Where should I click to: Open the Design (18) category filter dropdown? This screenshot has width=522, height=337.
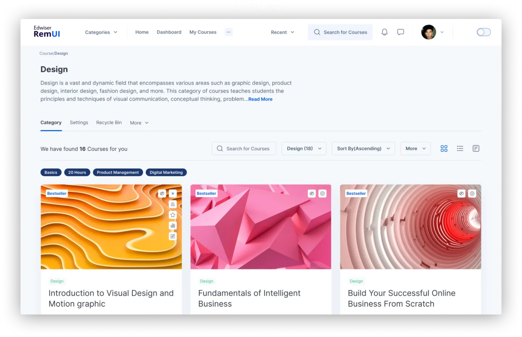303,148
